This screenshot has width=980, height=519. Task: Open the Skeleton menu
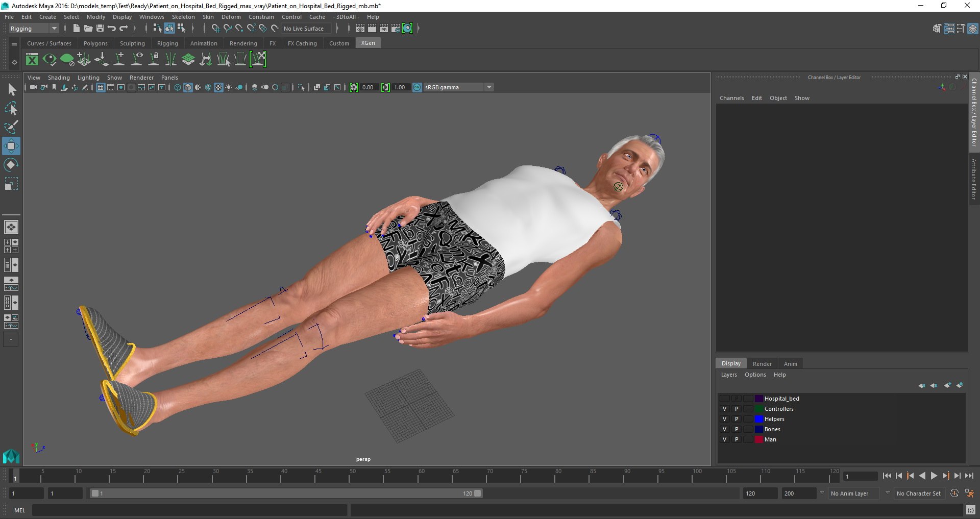click(183, 17)
